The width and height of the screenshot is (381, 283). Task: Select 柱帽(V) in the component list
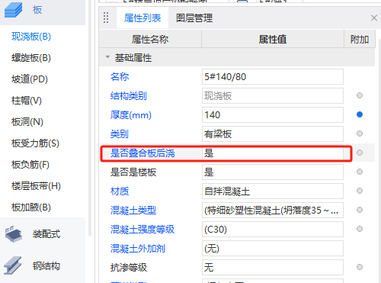pos(27,101)
